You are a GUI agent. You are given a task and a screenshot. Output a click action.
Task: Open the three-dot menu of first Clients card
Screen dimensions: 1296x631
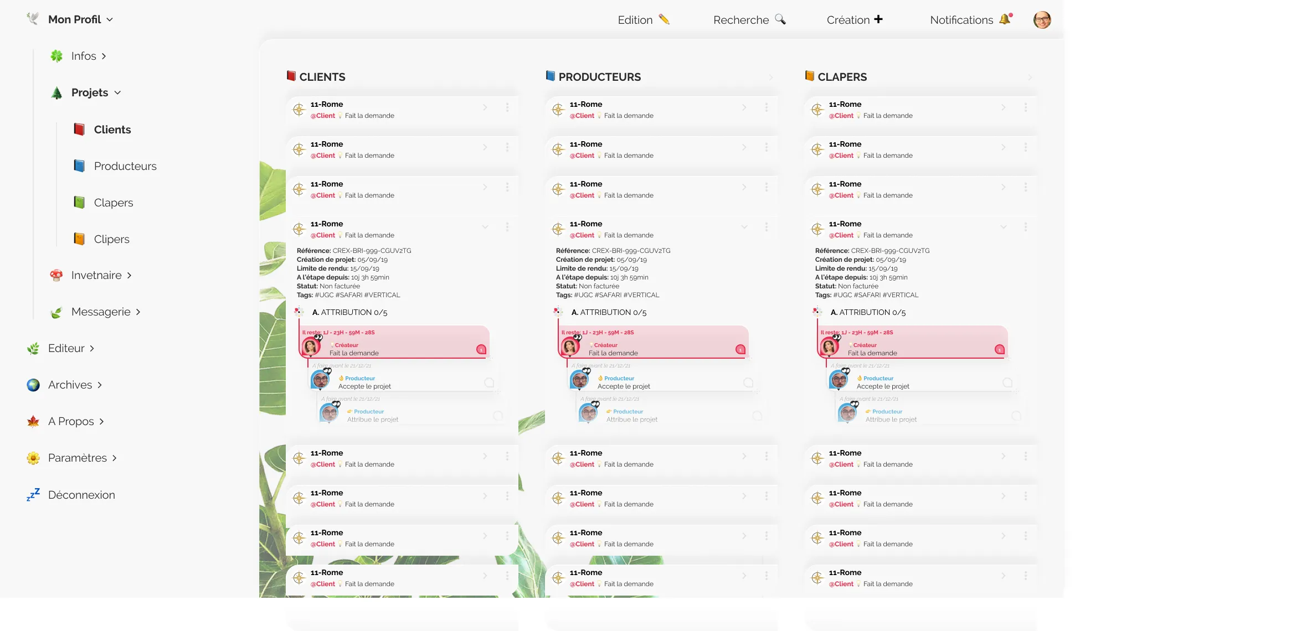[507, 107]
